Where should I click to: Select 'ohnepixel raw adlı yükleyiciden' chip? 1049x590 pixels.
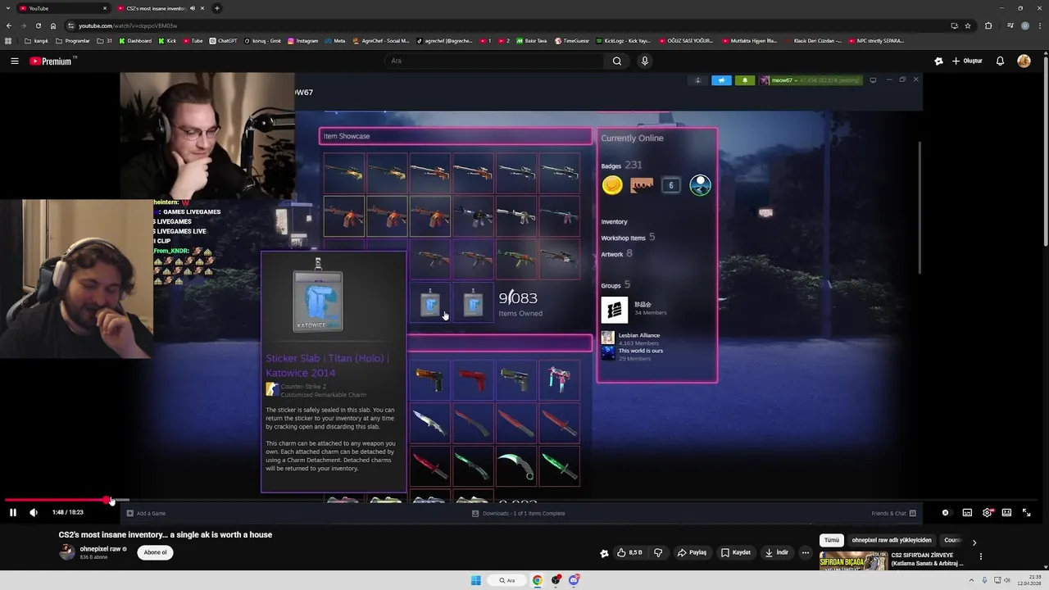[892, 540]
